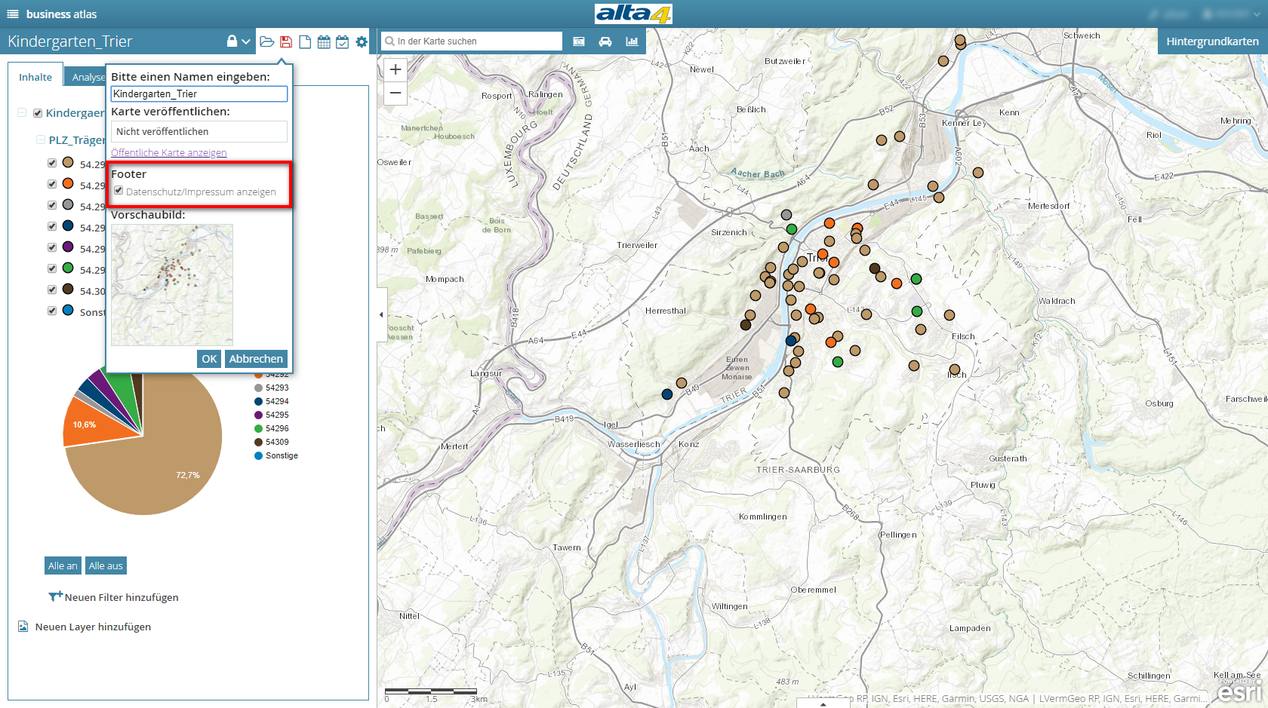
Task: Open the calendar checkmark icon
Action: point(343,41)
